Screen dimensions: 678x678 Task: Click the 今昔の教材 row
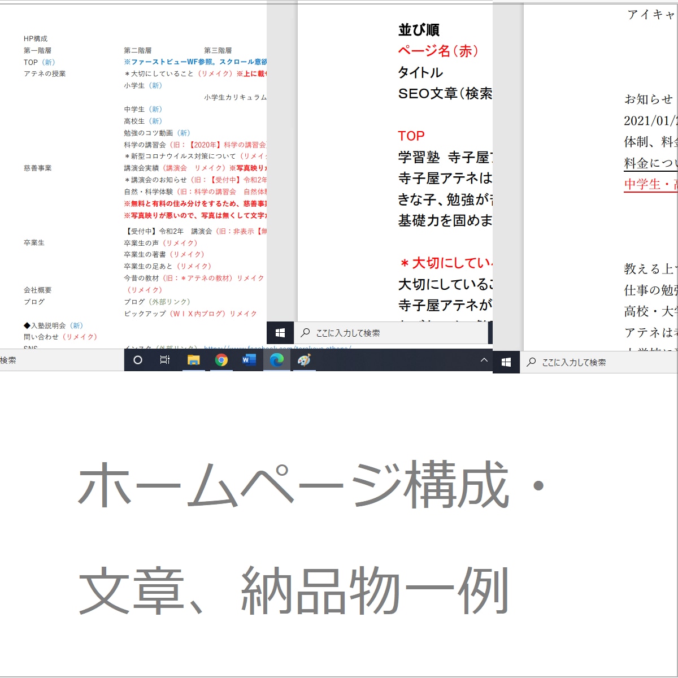194,278
